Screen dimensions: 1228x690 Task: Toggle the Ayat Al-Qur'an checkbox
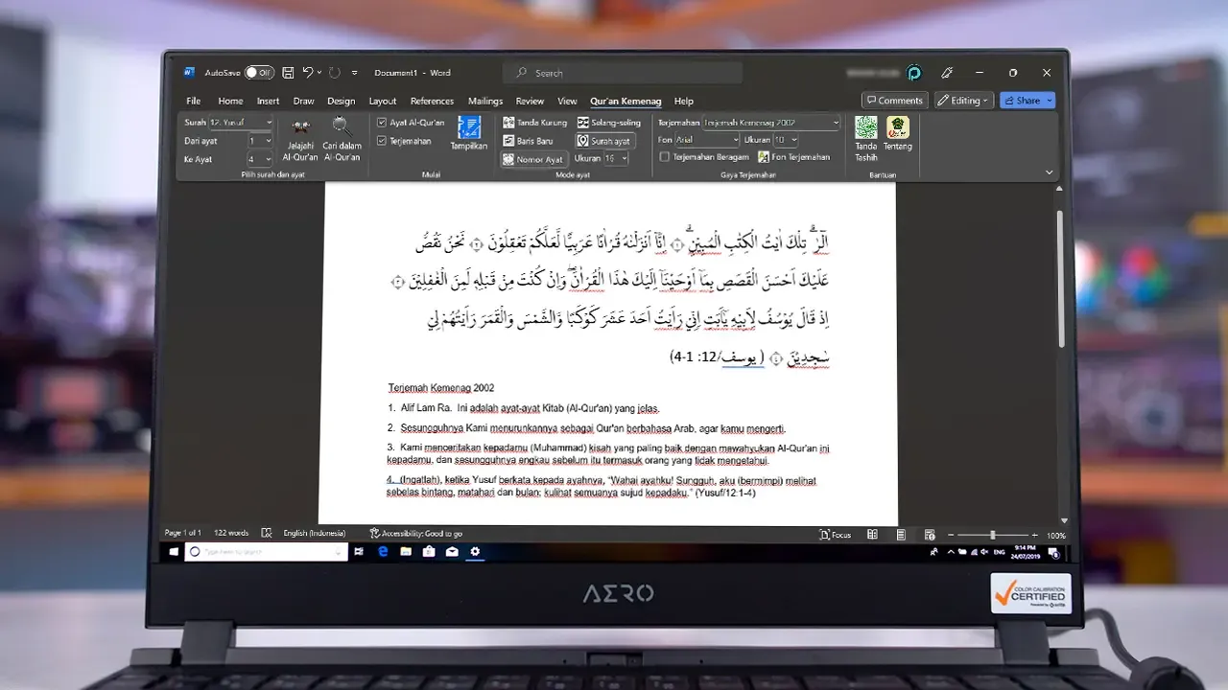382,123
